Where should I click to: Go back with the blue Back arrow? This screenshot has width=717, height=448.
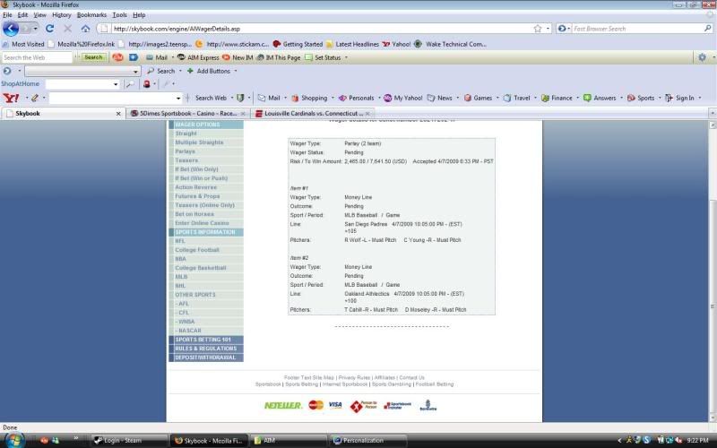pyautogui.click(x=11, y=29)
